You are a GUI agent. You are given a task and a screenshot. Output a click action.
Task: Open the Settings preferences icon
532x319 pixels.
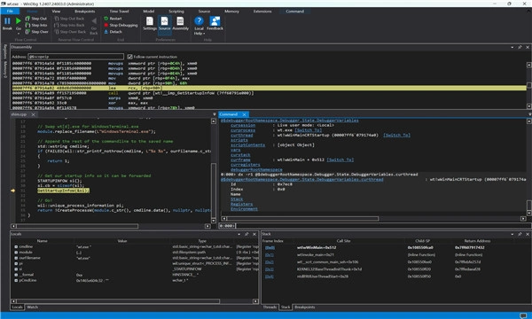point(150,21)
